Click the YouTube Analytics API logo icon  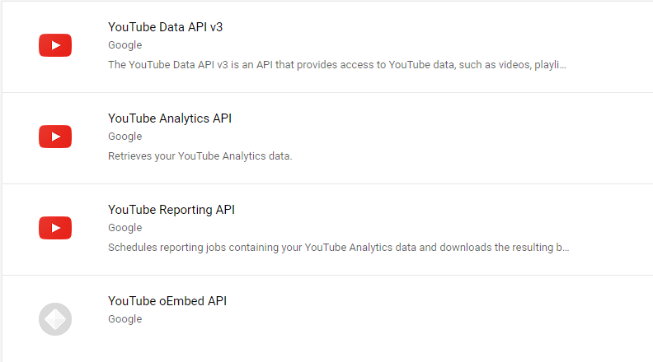pyautogui.click(x=55, y=137)
